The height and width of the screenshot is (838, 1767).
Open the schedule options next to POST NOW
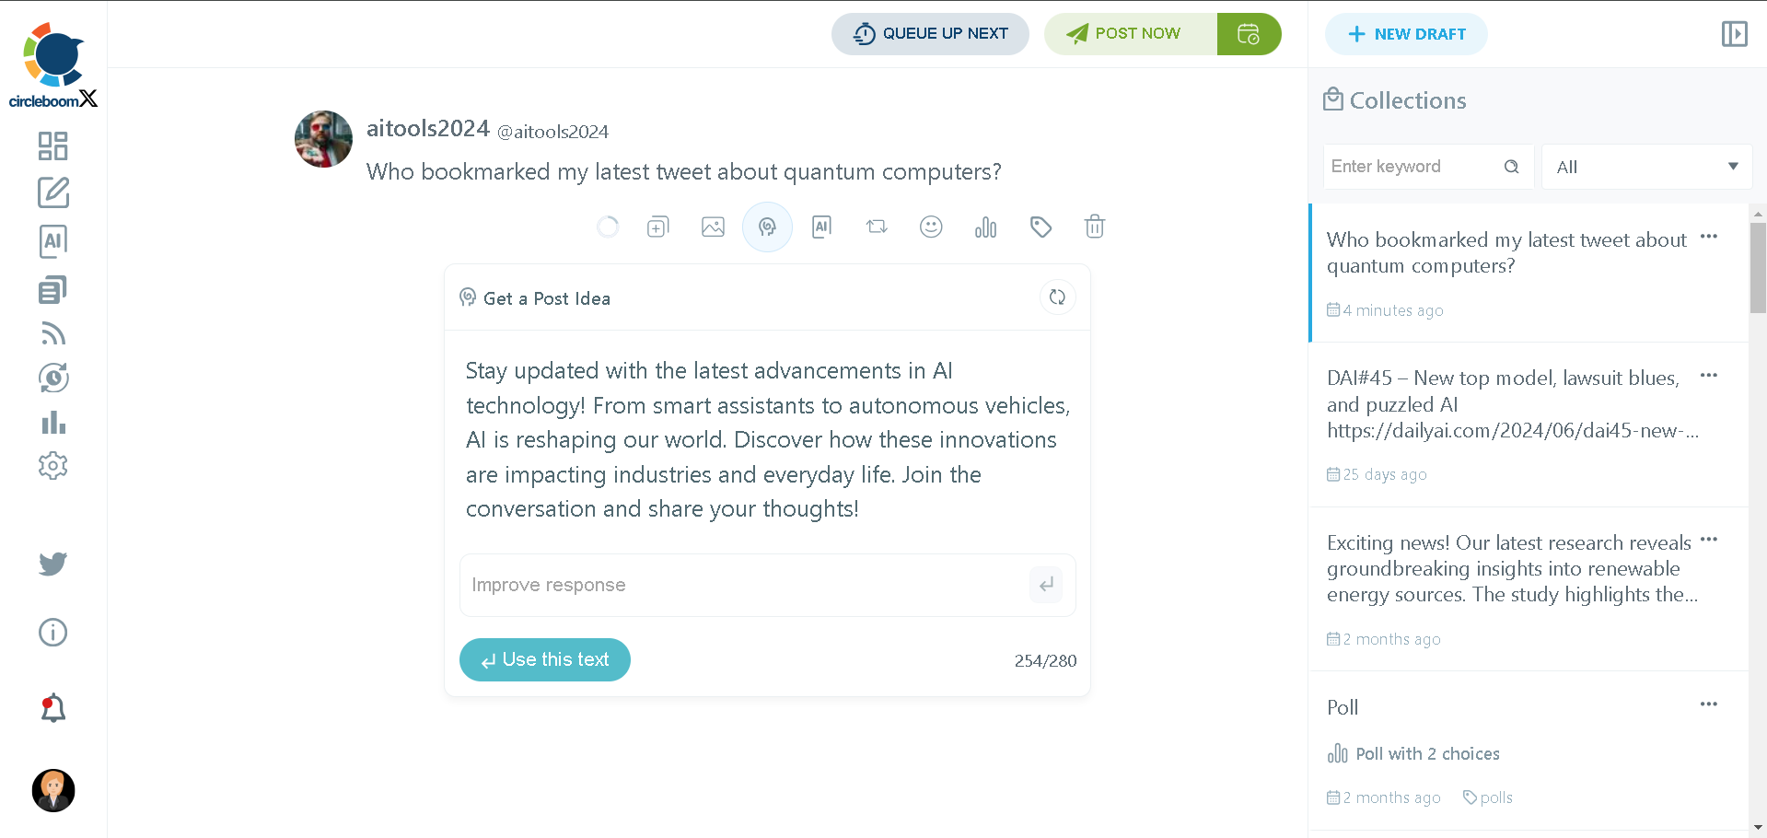1249,33
